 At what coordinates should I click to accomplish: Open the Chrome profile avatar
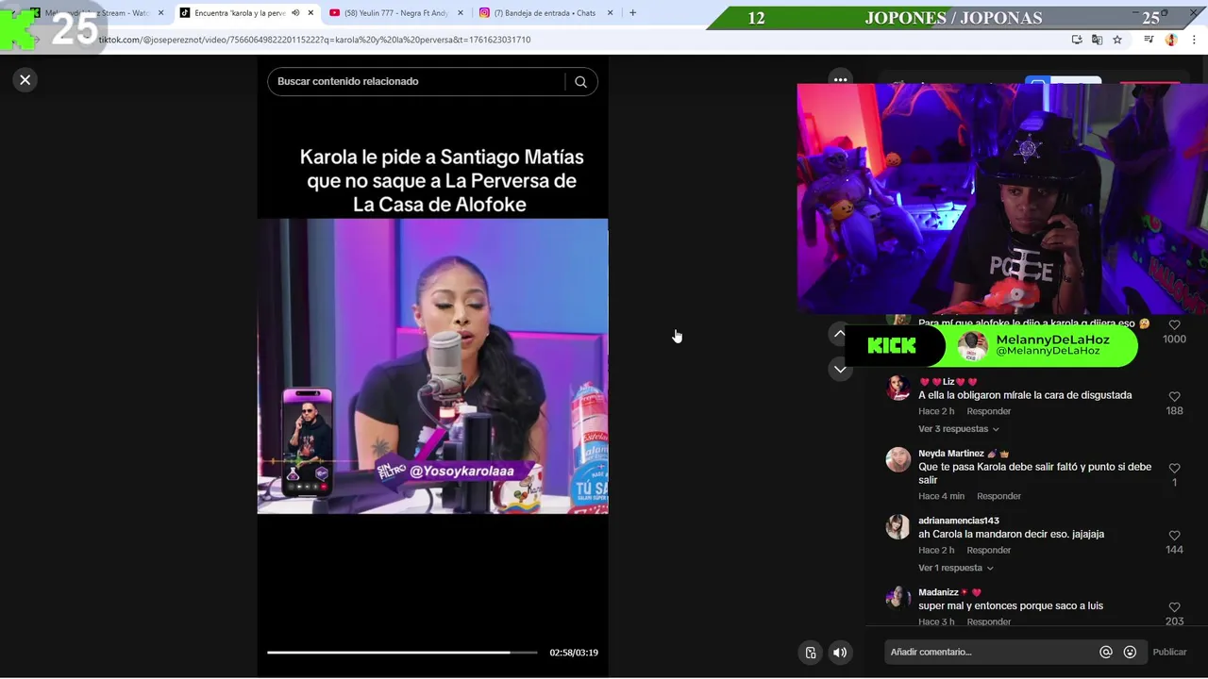click(x=1171, y=40)
